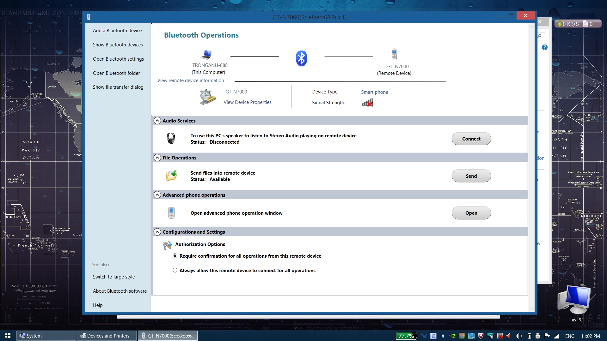Select Show file transfer dialog

[118, 87]
